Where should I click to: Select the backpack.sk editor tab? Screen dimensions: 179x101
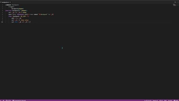6,2
